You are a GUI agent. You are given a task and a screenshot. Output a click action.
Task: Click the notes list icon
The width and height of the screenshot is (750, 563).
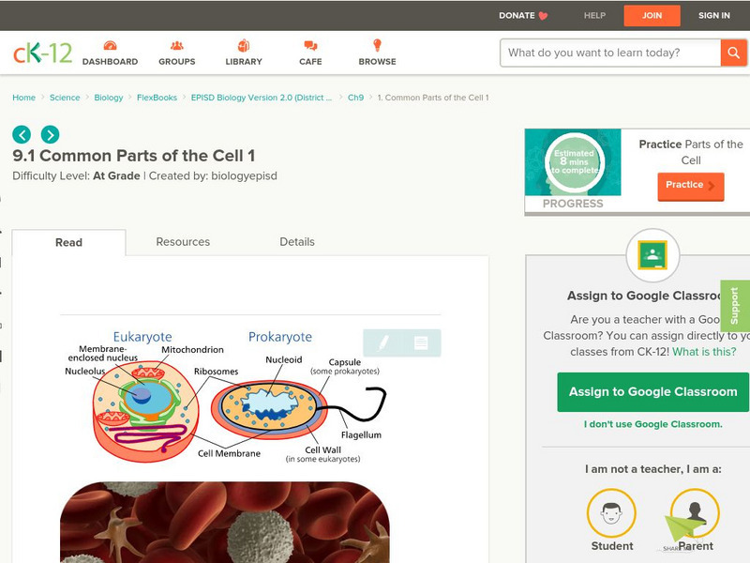point(421,343)
